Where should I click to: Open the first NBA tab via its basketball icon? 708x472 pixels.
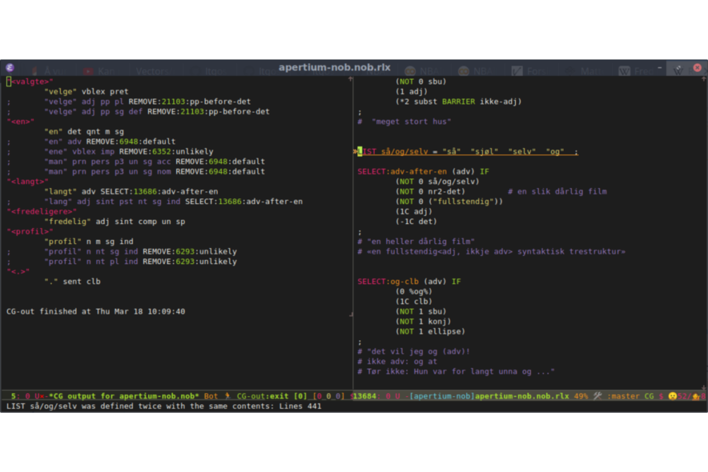(x=410, y=71)
